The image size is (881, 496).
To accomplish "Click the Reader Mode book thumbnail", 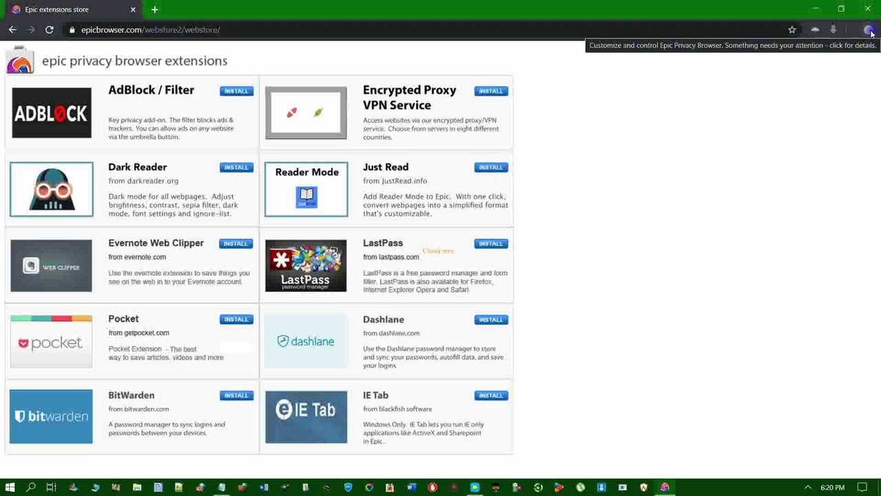I will pos(306,189).
